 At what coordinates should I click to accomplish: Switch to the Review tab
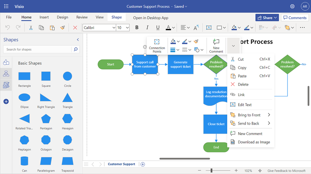click(82, 17)
